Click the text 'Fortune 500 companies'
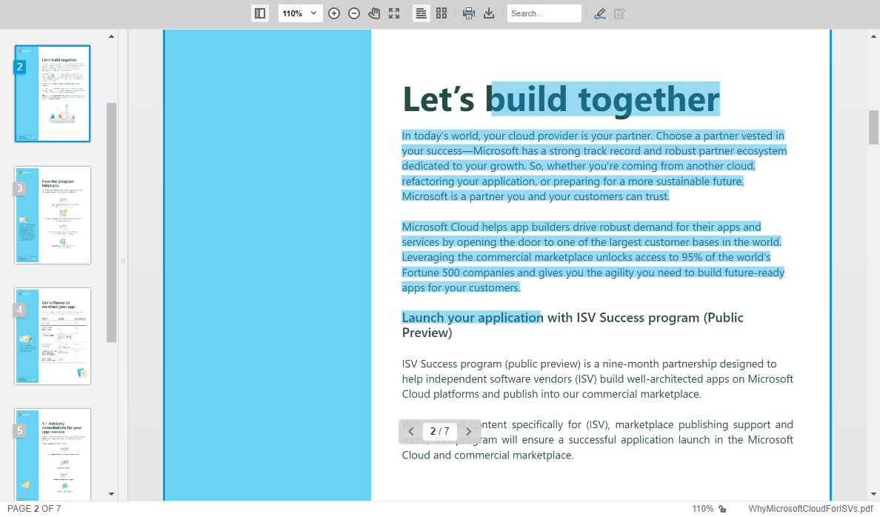The height and width of the screenshot is (517, 880). tap(458, 273)
